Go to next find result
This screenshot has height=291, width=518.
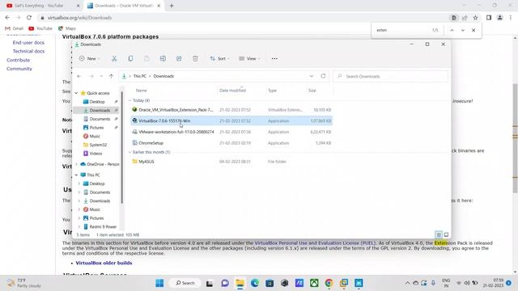[x=463, y=30]
